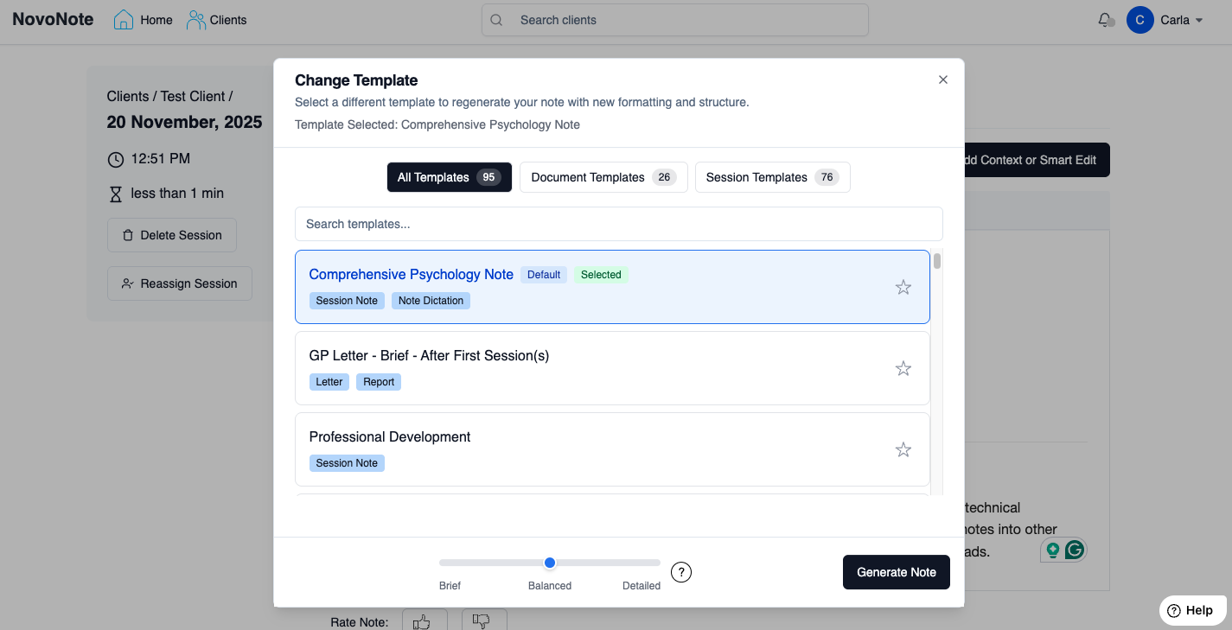Click the Clients people icon
This screenshot has width=1232, height=630.
196,20
